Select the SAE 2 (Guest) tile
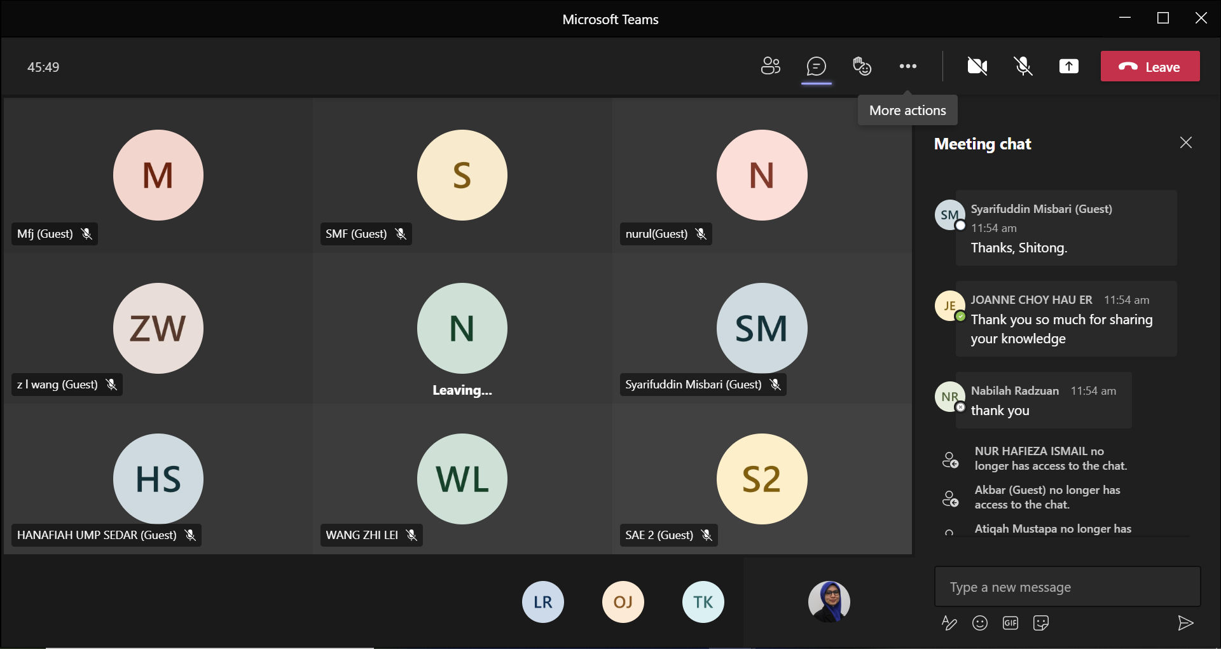This screenshot has width=1221, height=649. pyautogui.click(x=762, y=478)
